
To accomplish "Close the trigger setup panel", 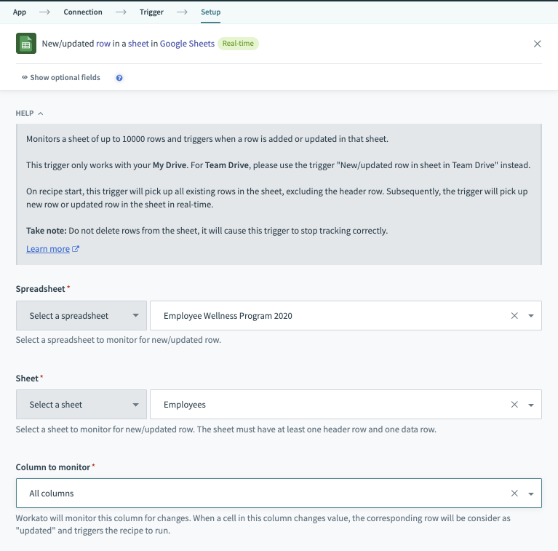I will point(538,44).
